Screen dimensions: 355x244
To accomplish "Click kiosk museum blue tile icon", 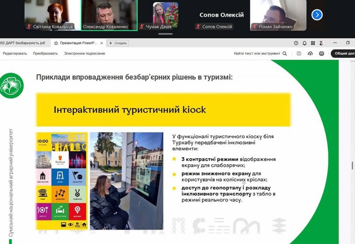I will (60, 177).
